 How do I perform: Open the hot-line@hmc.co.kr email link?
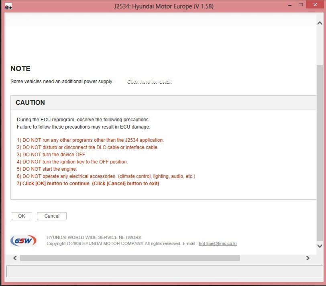[218, 243]
